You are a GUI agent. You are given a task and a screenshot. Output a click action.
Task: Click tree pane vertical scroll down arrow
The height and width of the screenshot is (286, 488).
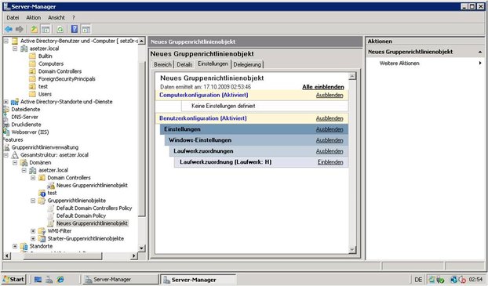tap(141, 248)
